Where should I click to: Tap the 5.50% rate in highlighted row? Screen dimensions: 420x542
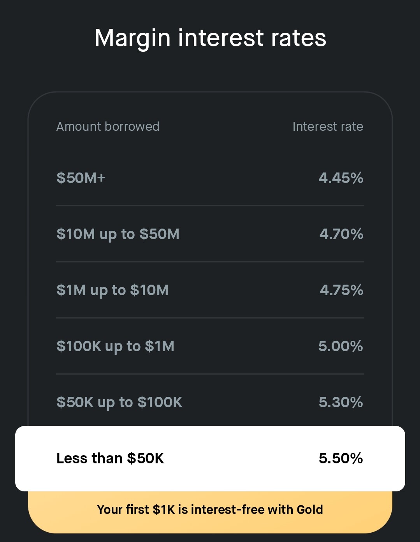[x=341, y=458]
